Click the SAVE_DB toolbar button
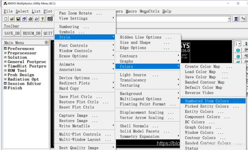This screenshot has width=248, height=150. pyautogui.click(x=12, y=33)
